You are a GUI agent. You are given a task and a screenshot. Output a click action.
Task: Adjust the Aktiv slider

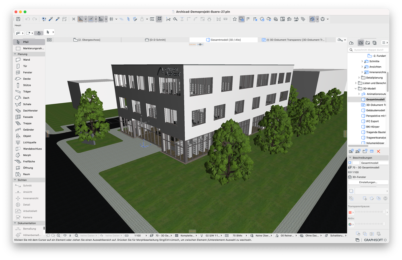(370, 224)
